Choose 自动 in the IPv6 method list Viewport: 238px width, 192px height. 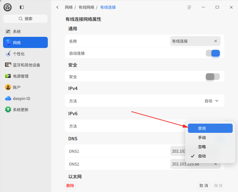coord(210,156)
